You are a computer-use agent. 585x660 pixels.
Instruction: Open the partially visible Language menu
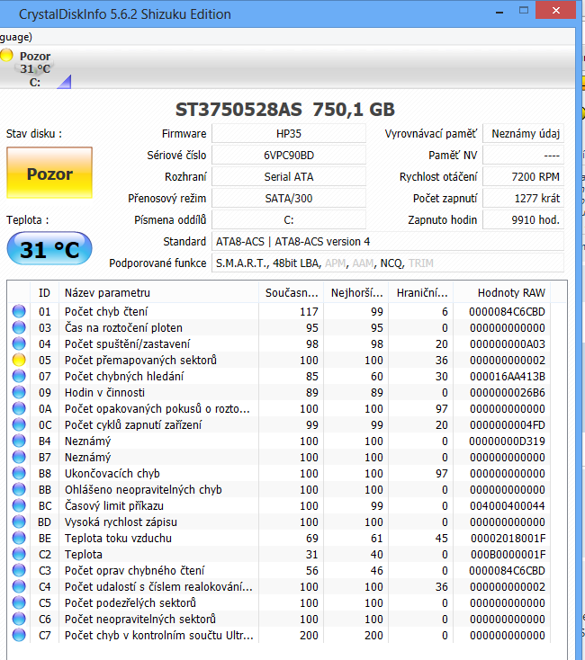click(x=16, y=37)
